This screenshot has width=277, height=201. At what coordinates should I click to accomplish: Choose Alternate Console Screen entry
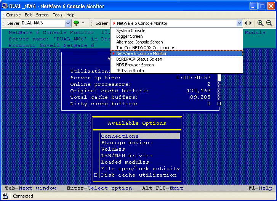pyautogui.click(x=176, y=42)
